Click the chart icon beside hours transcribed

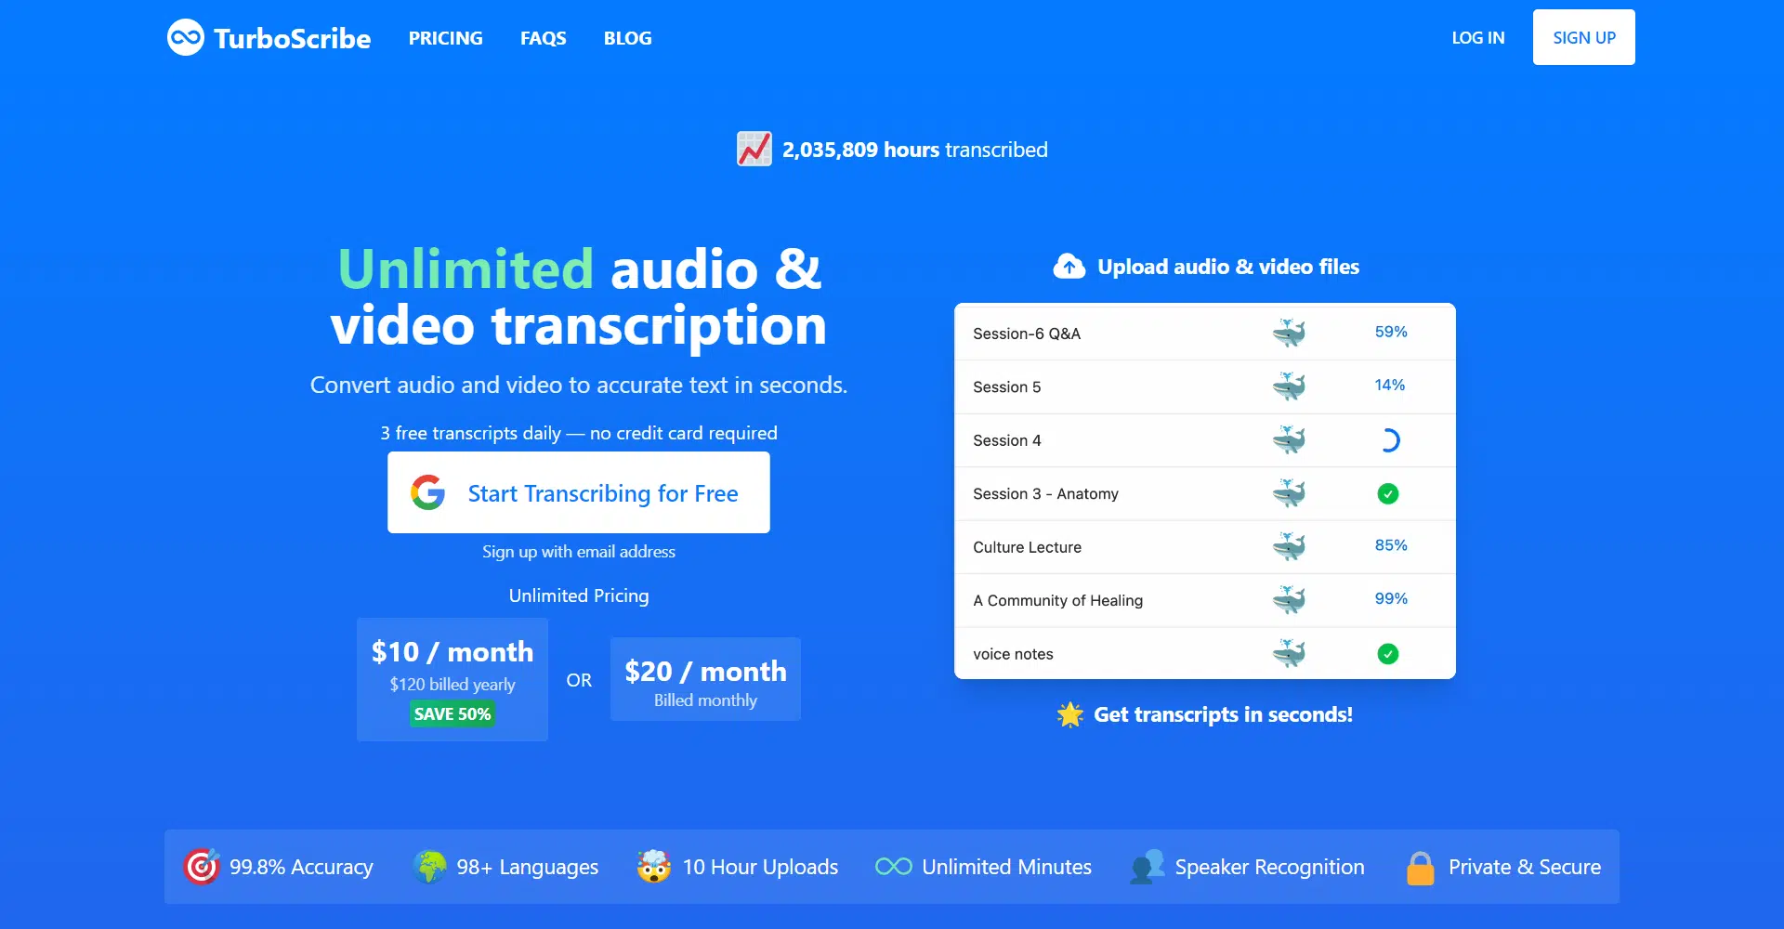tap(754, 150)
